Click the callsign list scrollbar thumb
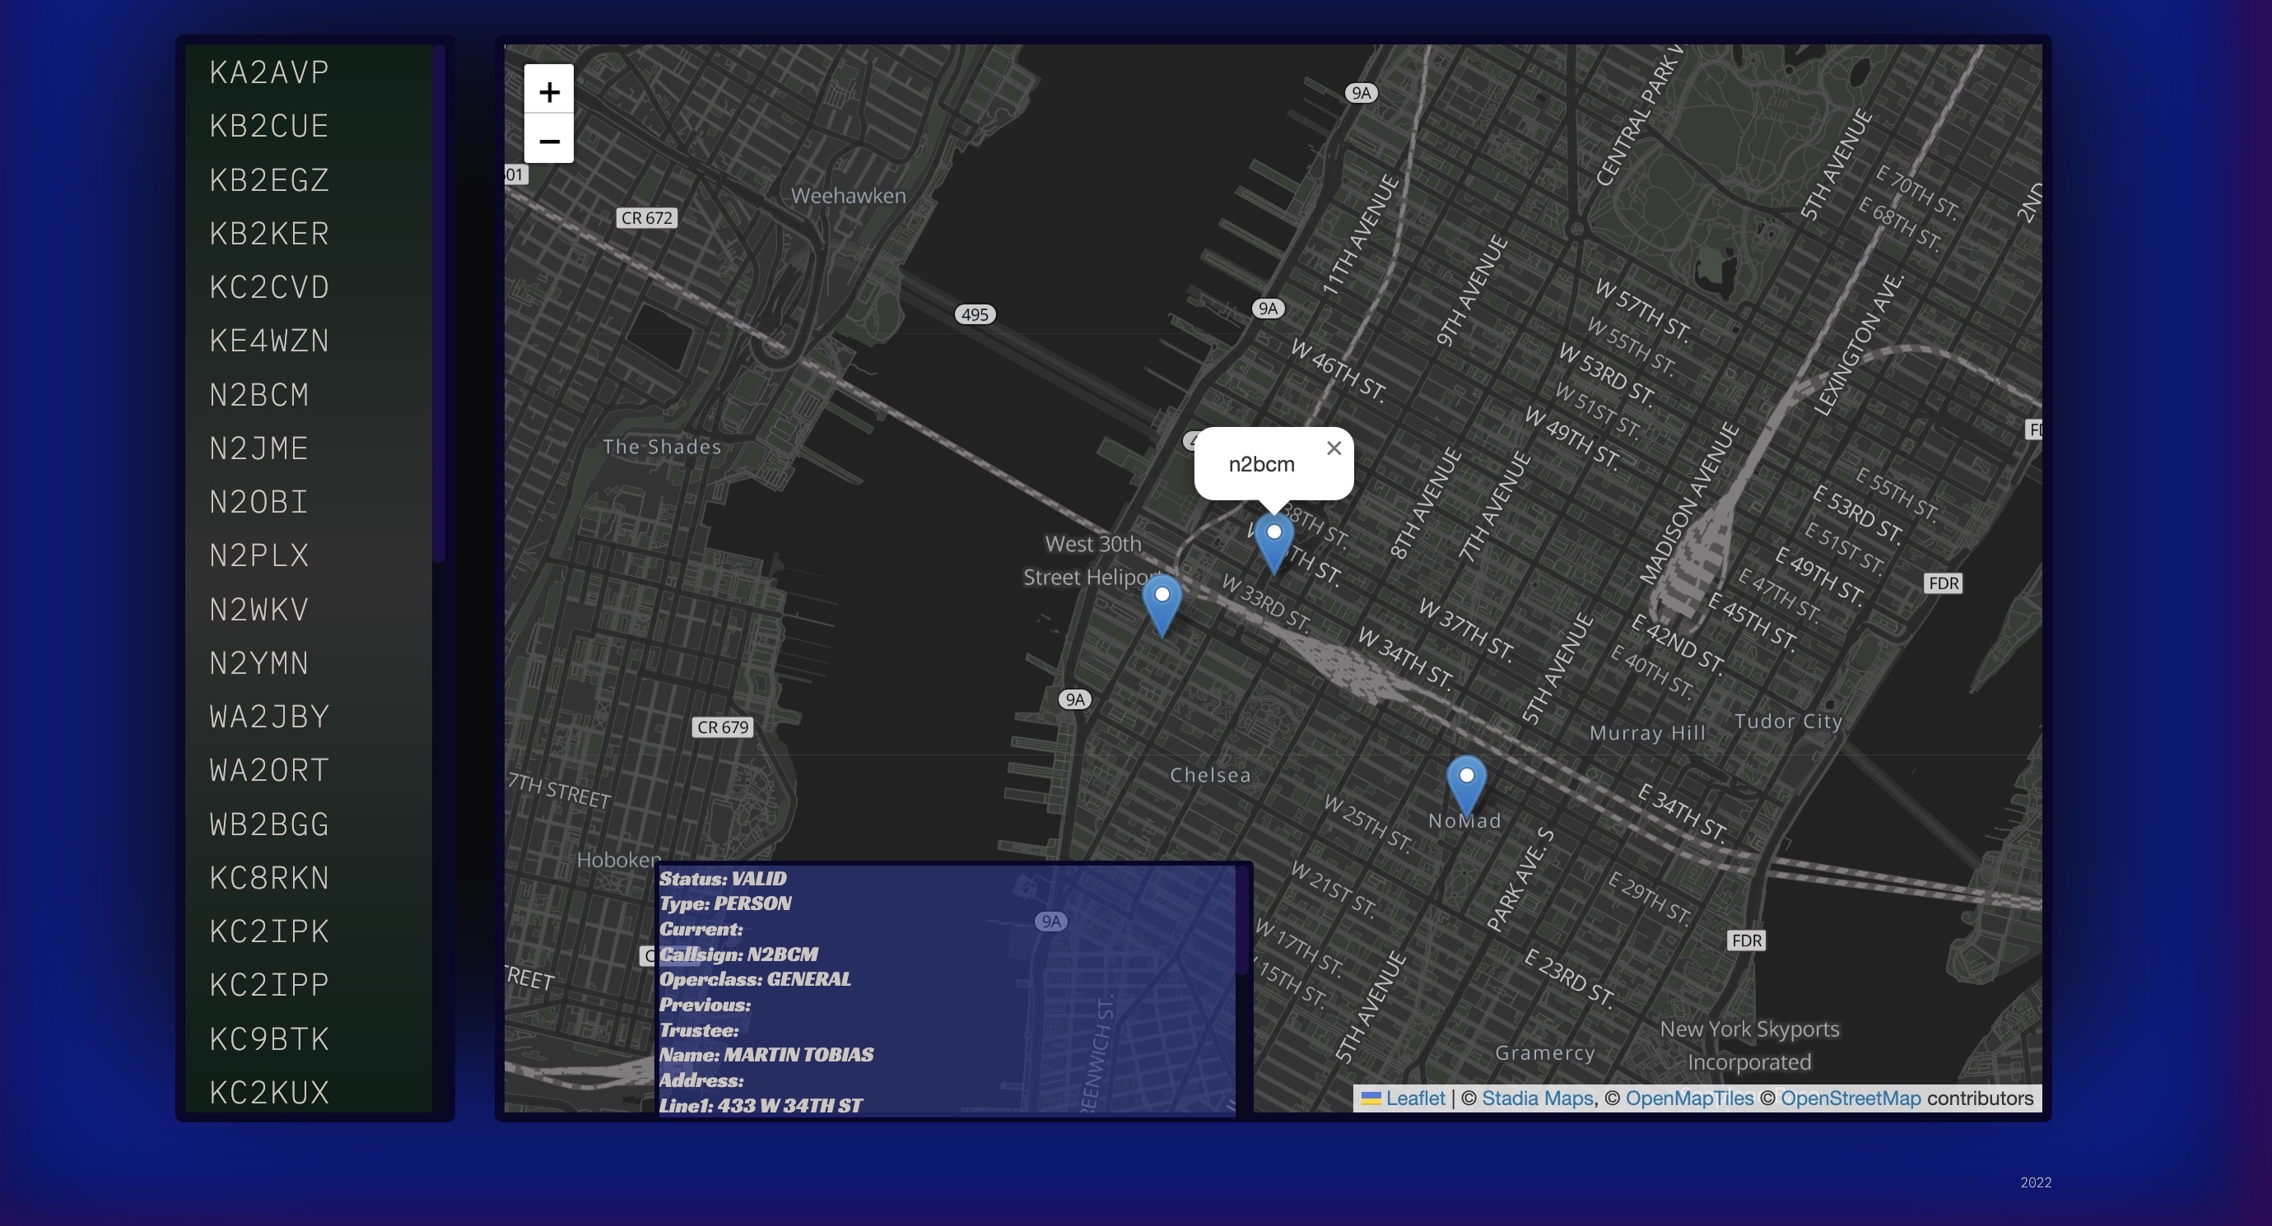Image resolution: width=2272 pixels, height=1226 pixels. click(x=440, y=304)
